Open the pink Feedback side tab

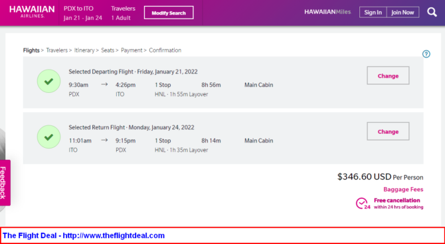pyautogui.click(x=5, y=183)
